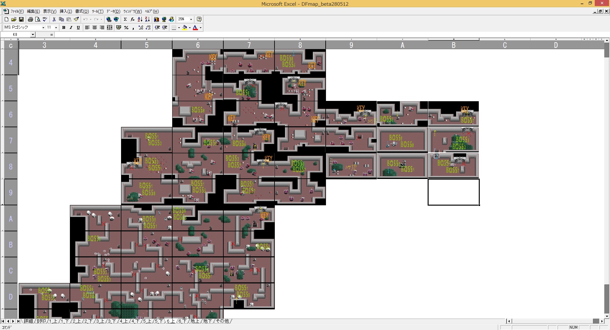Launch the Chart Wizard icon
Image resolution: width=610 pixels, height=330 pixels.
pyautogui.click(x=156, y=19)
